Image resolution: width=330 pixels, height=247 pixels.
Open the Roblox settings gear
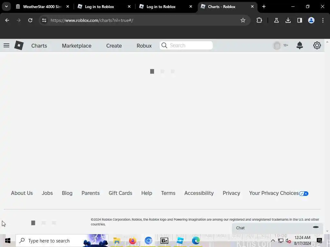point(317,45)
